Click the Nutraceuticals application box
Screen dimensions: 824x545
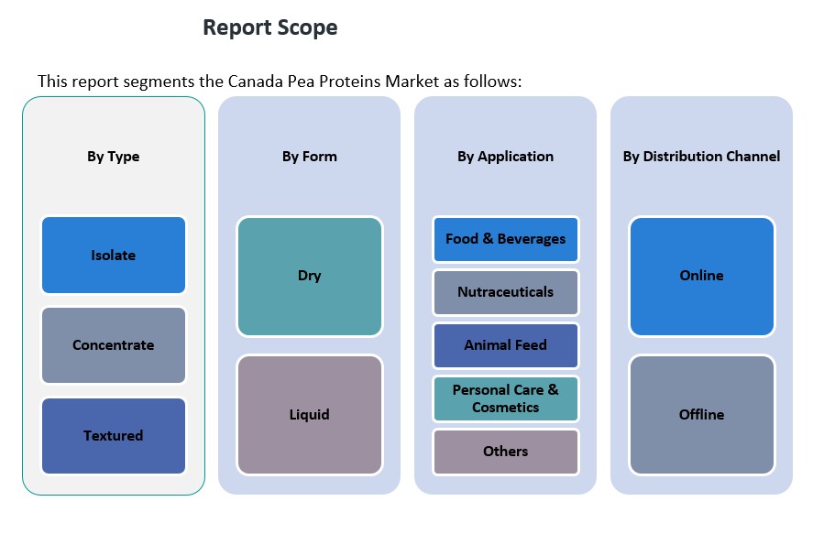506,292
